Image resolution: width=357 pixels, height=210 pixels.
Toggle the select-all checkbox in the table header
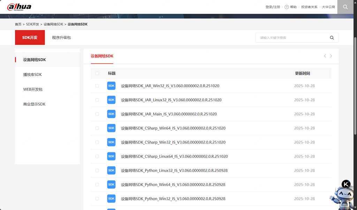(97, 73)
